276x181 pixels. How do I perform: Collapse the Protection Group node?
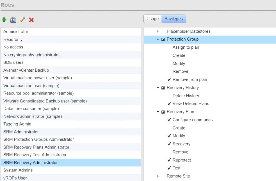tap(158, 39)
